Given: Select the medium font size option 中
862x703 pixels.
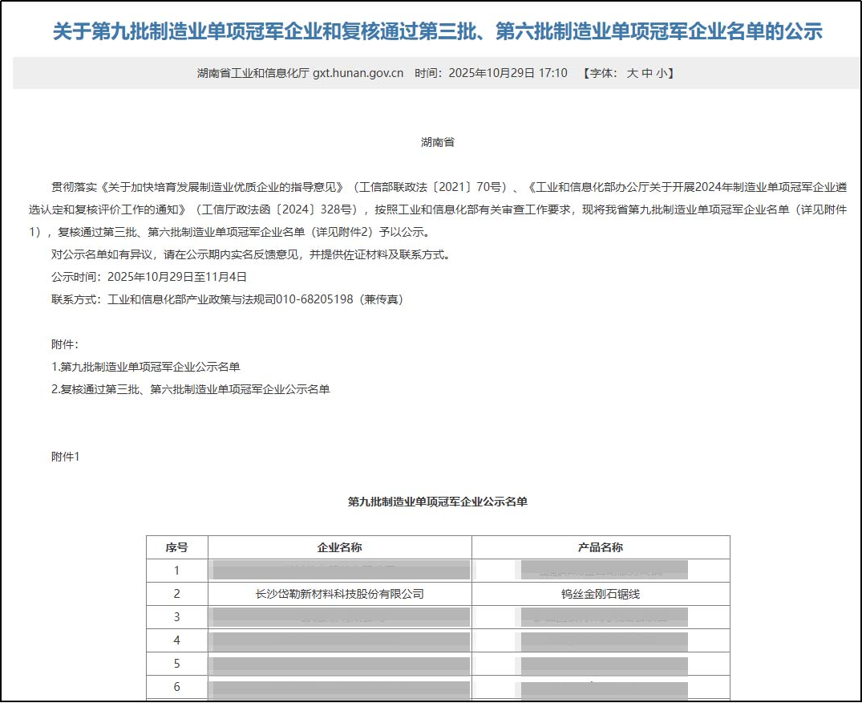Looking at the screenshot, I should tap(647, 73).
